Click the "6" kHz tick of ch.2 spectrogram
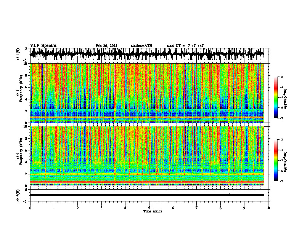Viewport: 302px width, 233px height. [27, 150]
